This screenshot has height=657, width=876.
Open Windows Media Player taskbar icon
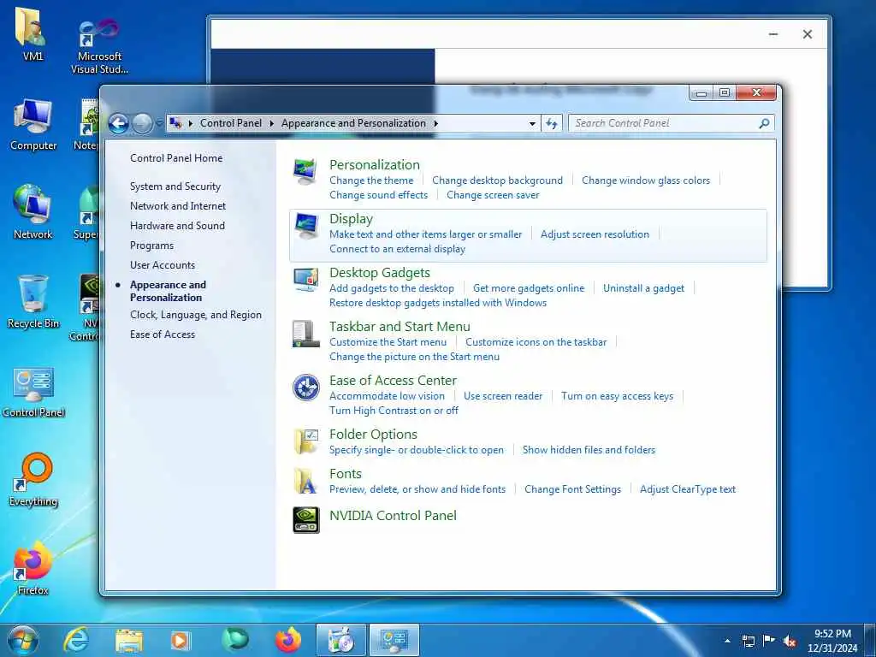[180, 640]
